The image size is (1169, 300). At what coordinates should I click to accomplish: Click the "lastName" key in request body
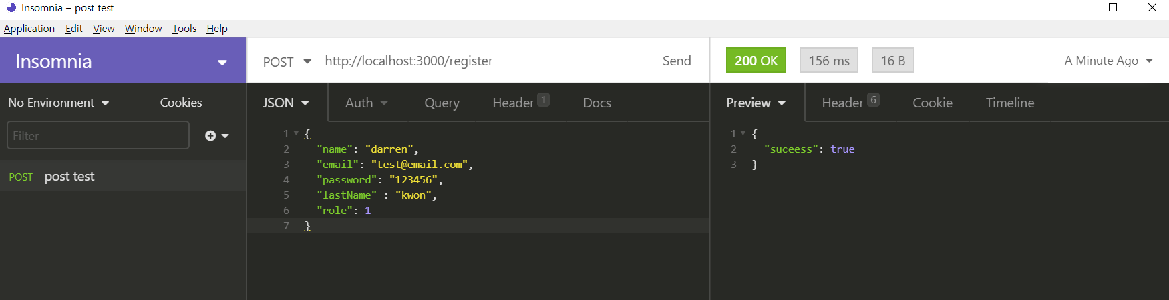(347, 195)
